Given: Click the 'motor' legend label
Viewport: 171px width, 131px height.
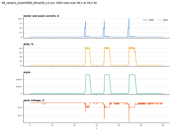Looking at the screenshot, I should tap(151, 20).
